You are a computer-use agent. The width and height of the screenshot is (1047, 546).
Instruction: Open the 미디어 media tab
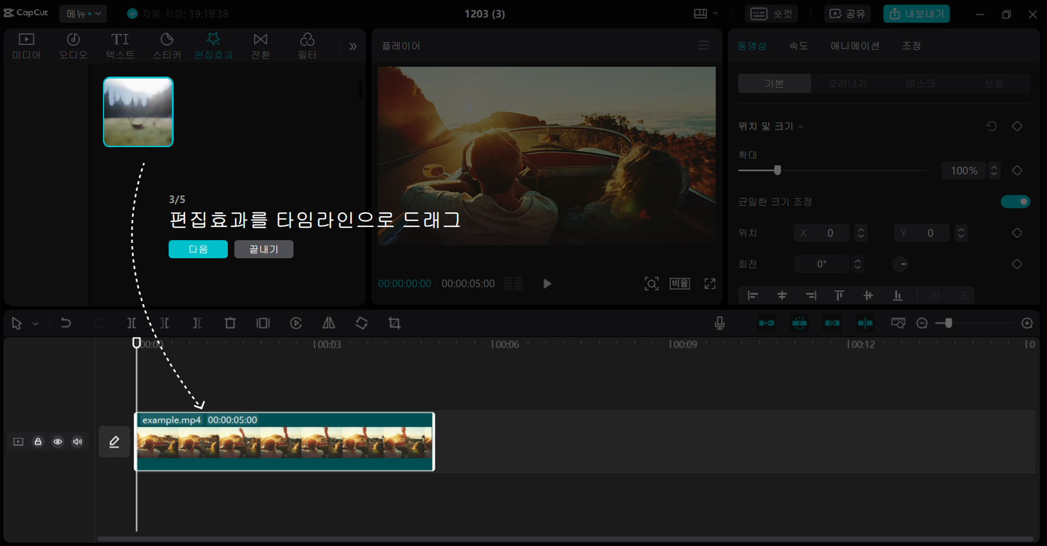pyautogui.click(x=26, y=46)
